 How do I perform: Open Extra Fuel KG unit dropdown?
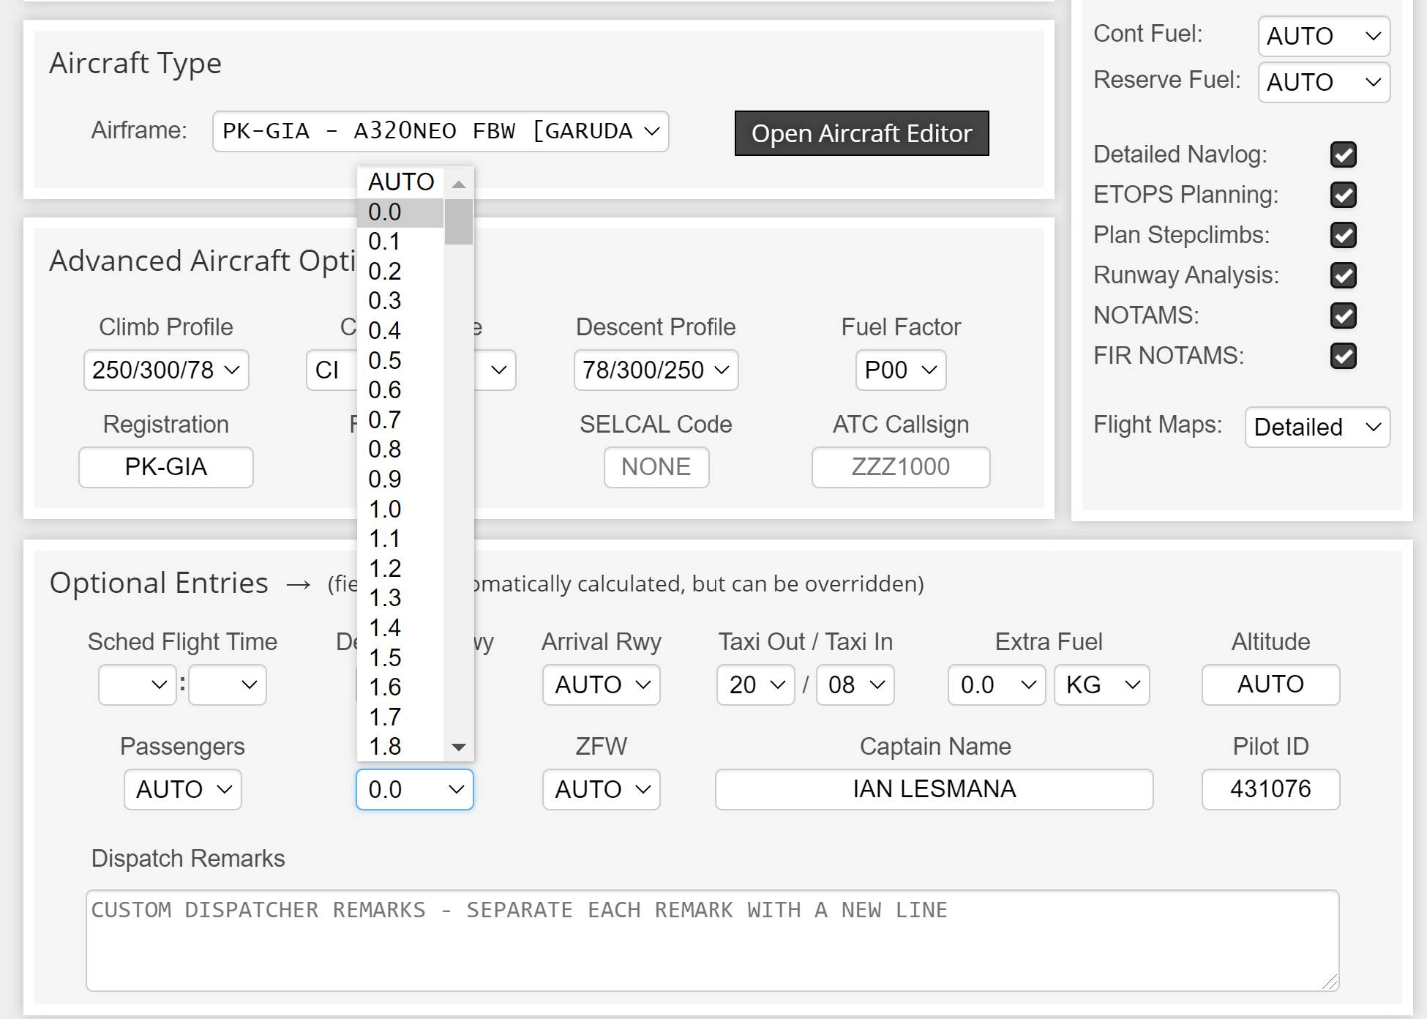1101,685
